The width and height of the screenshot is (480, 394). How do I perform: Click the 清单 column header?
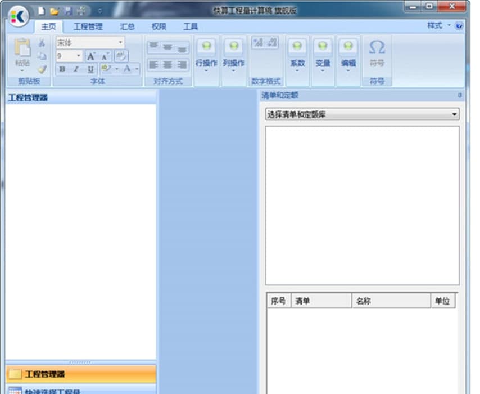click(321, 301)
